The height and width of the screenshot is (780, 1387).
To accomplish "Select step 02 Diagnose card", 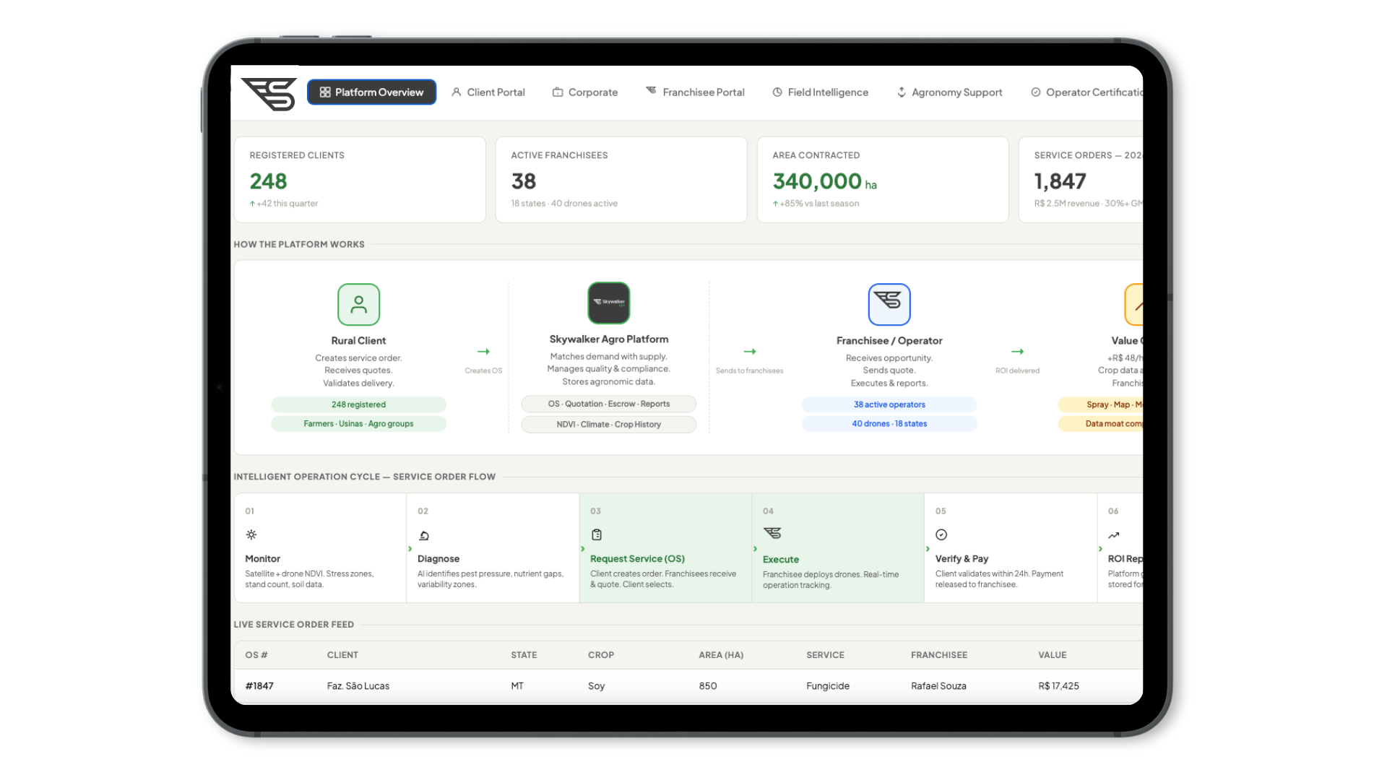I will tap(493, 548).
